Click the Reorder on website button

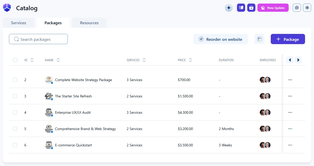point(221,39)
